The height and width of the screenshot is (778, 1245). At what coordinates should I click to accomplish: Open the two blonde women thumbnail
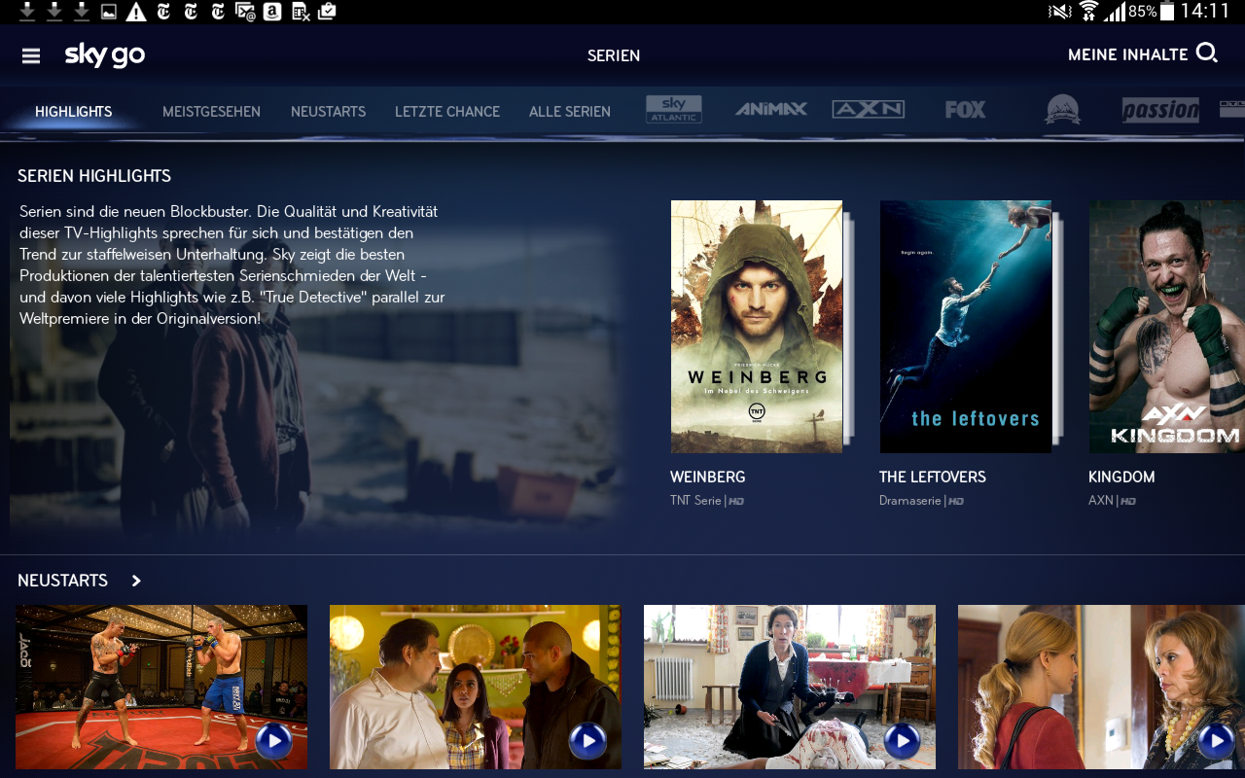[1101, 688]
